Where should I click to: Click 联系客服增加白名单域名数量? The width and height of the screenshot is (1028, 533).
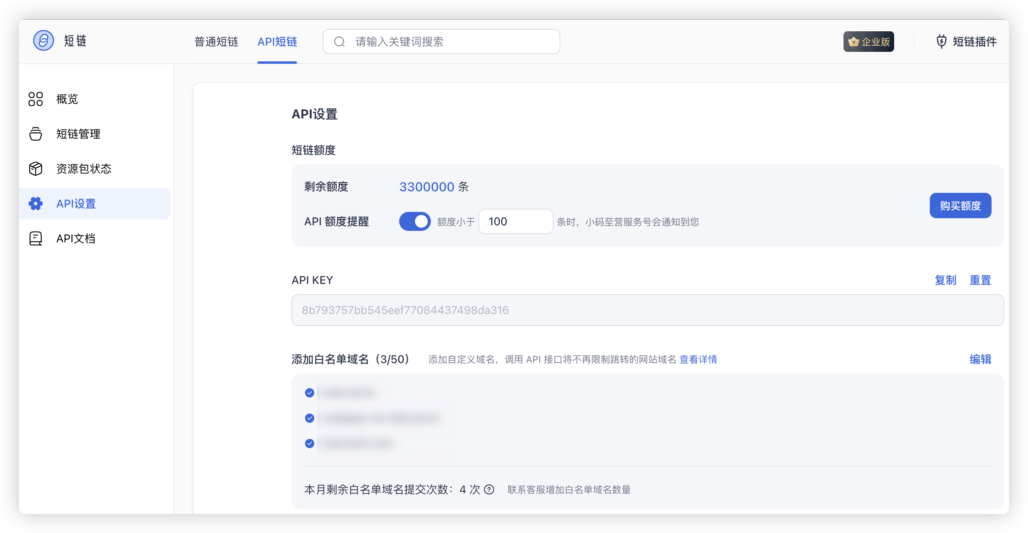(569, 489)
